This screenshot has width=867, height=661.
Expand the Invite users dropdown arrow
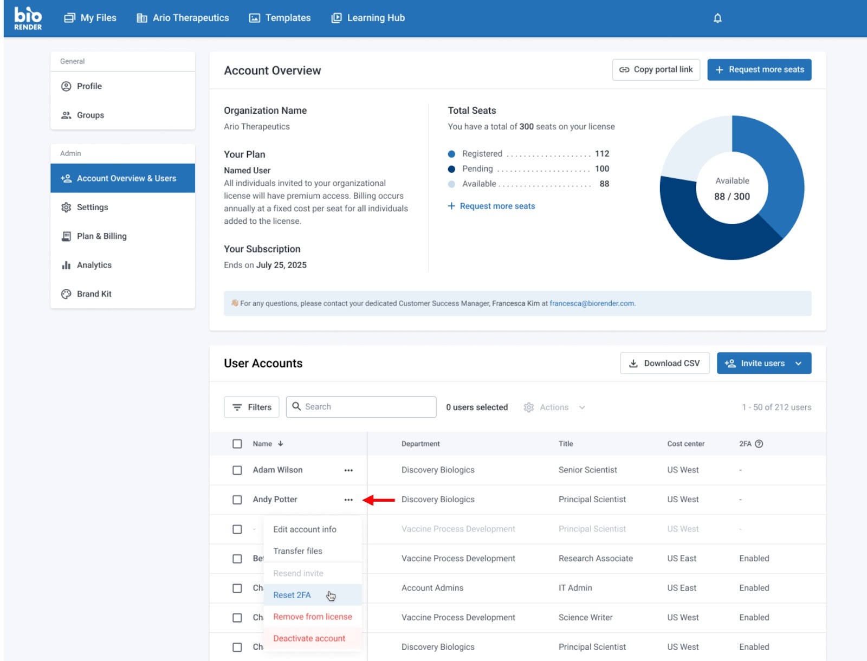click(x=798, y=364)
